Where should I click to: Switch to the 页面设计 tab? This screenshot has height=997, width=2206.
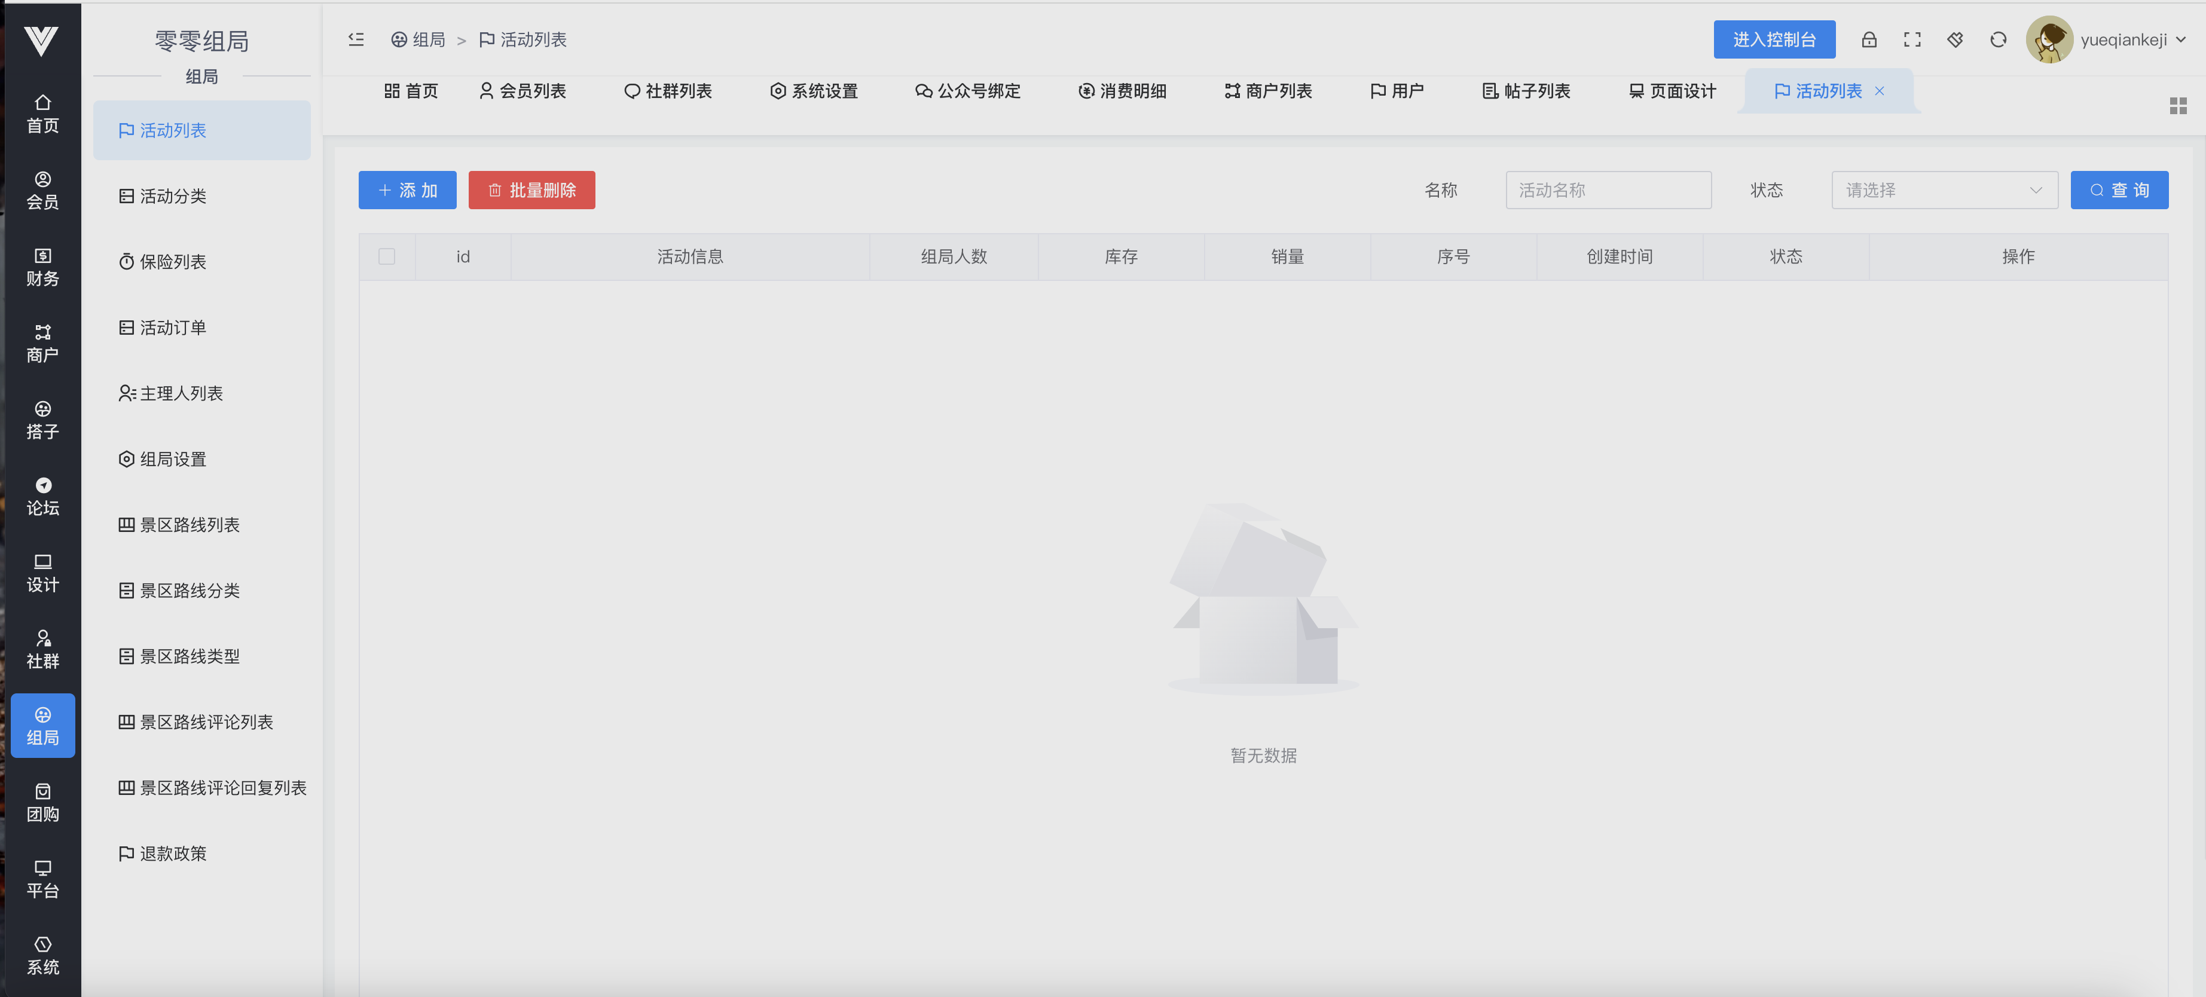click(x=1672, y=91)
